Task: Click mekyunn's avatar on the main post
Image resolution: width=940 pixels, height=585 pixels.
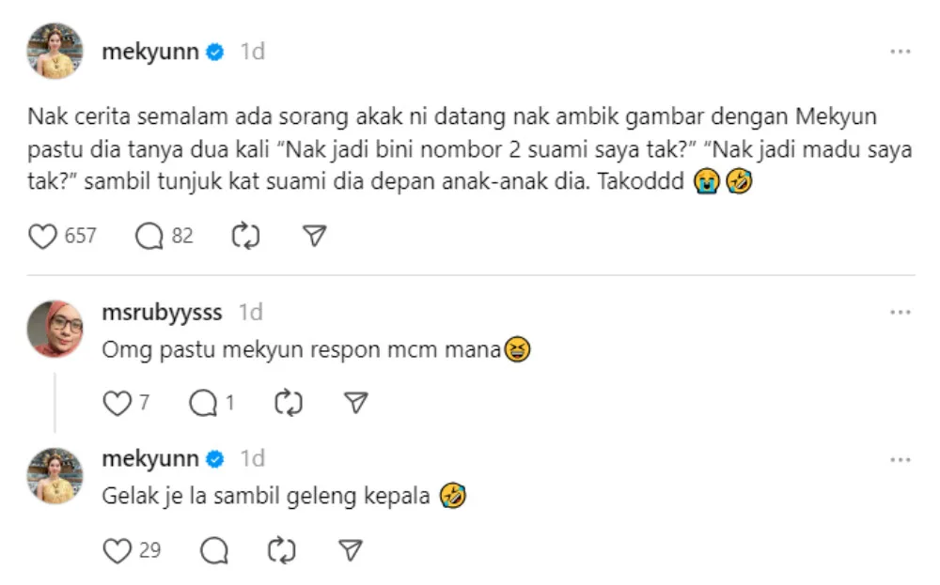Action: [55, 52]
